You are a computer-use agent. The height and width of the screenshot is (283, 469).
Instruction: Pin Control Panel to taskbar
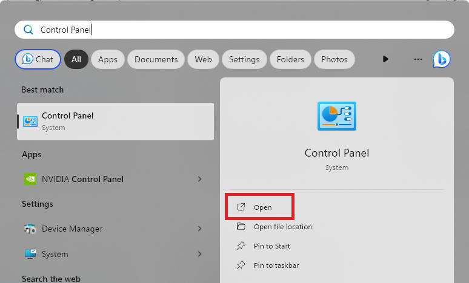(276, 265)
